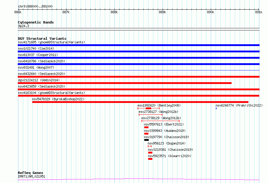268x183 pixels.
Task: Click the thin blue nsv831491 line
Action: pos(139,70)
